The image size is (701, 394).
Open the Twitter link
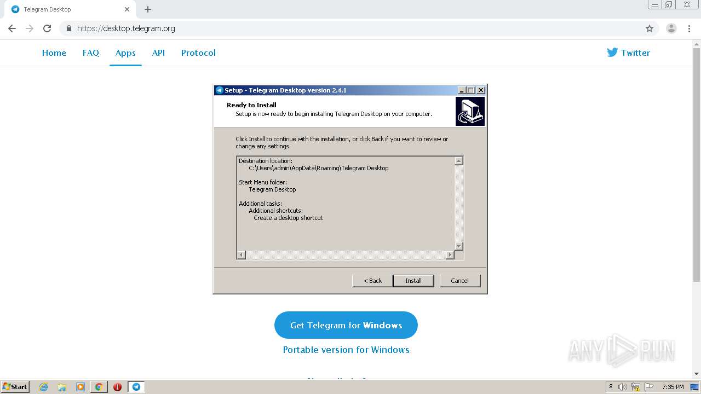[628, 53]
